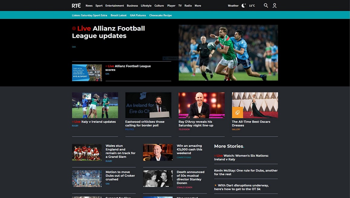350x198 pixels.
Task: Click the TELEVISION category tag
Action: [184, 130]
